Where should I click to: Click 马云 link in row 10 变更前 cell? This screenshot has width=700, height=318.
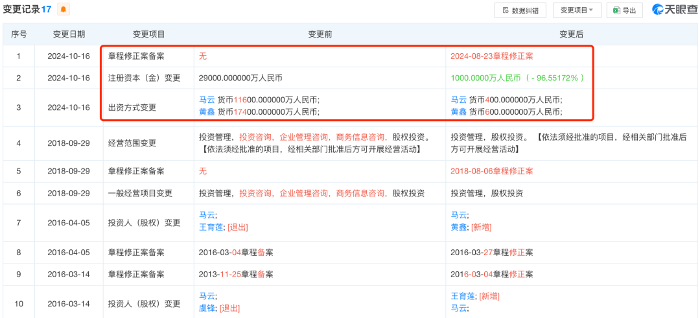207,296
